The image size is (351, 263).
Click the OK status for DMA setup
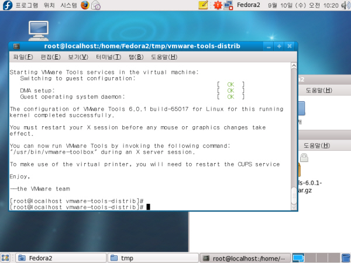(230, 91)
